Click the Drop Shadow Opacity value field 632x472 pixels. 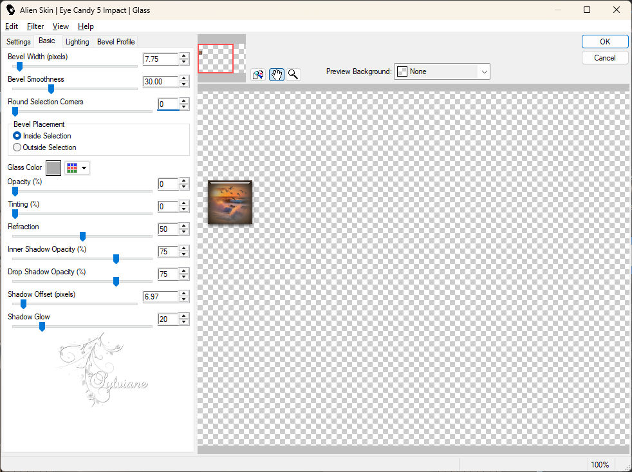168,274
